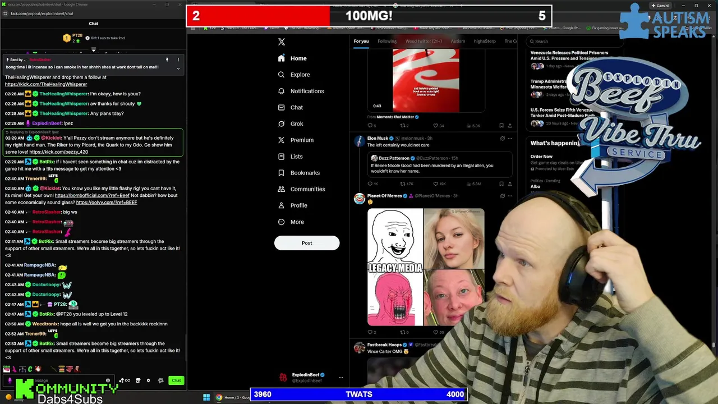Collapse the pinned message chevron
The image size is (718, 404).
[x=178, y=68]
